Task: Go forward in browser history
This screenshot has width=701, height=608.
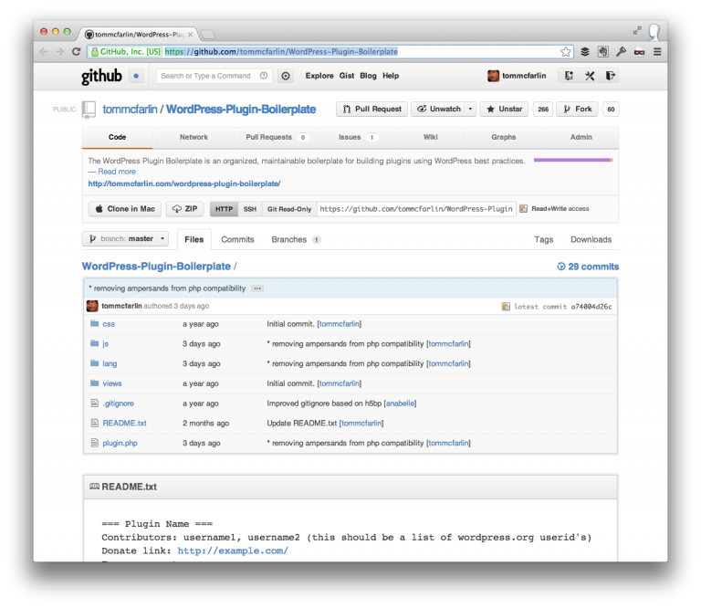Action: (60, 52)
